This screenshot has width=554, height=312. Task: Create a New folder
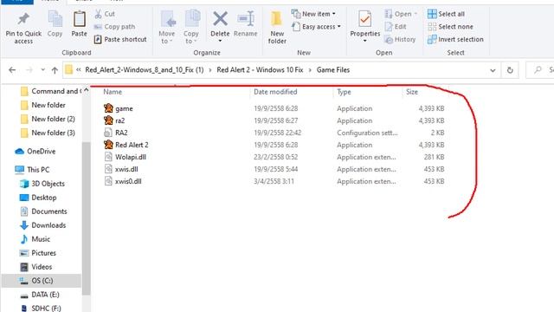[277, 27]
